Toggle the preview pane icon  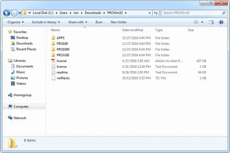(x=211, y=22)
